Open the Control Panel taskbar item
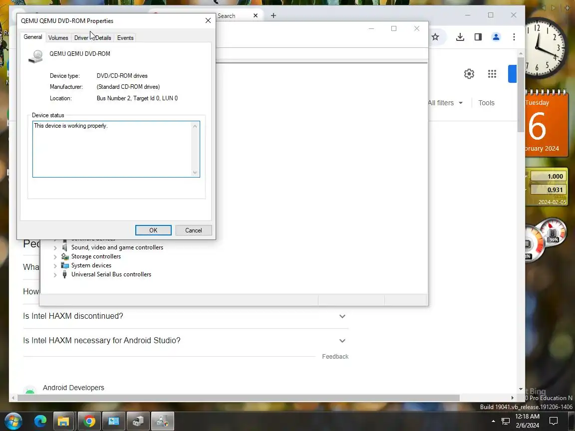 114,421
